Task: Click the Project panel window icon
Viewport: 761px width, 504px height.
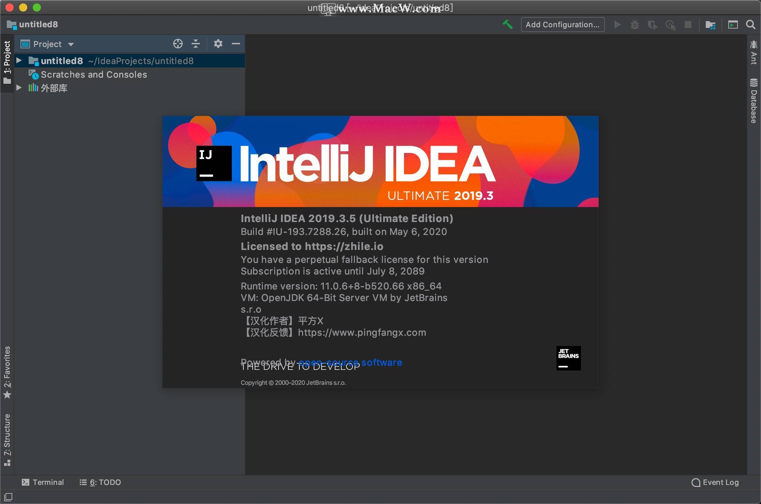Action: (25, 44)
